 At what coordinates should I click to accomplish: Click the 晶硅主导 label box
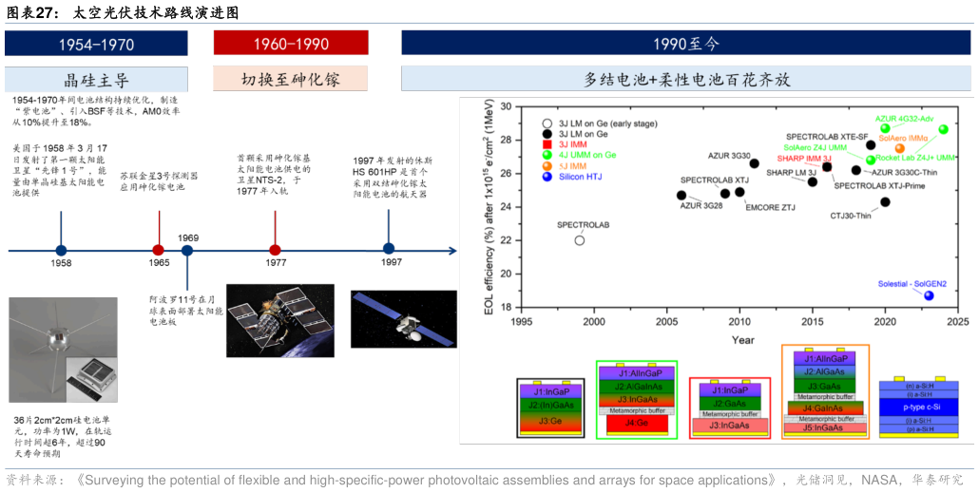(x=96, y=80)
